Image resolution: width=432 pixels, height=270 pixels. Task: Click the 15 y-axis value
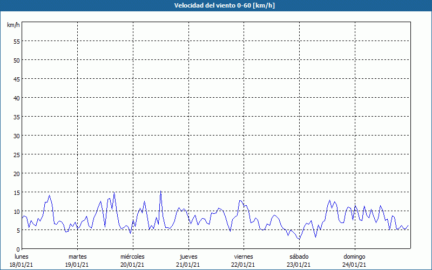[17, 192]
